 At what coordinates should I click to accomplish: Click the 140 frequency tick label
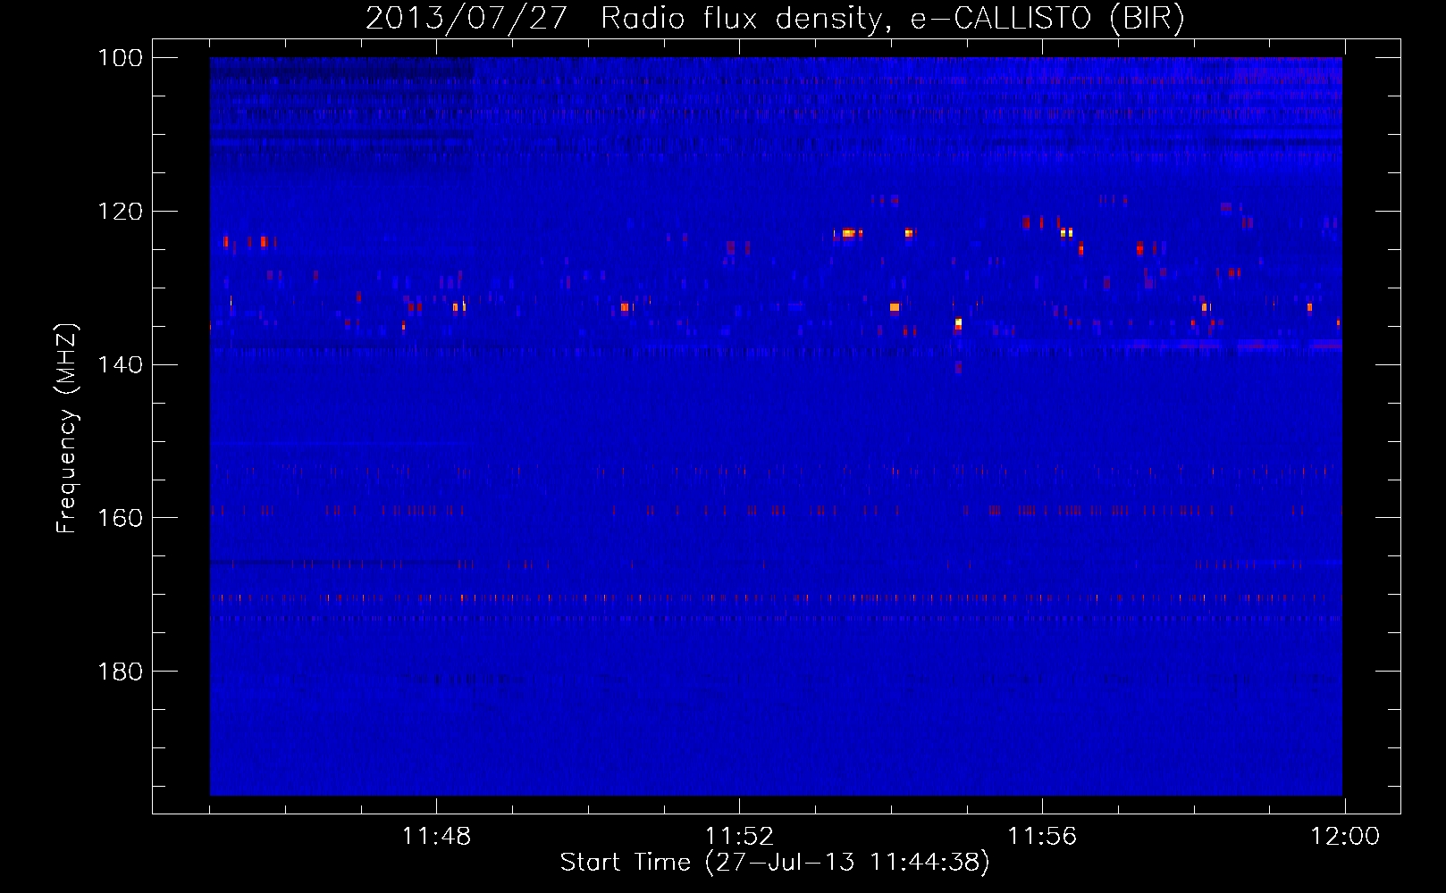tap(120, 364)
